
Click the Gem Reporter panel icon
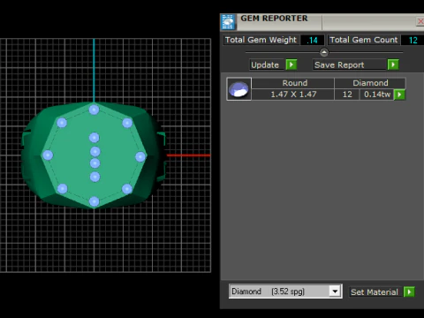coord(228,22)
